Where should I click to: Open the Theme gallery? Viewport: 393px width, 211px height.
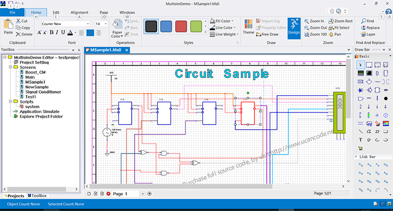(249, 27)
